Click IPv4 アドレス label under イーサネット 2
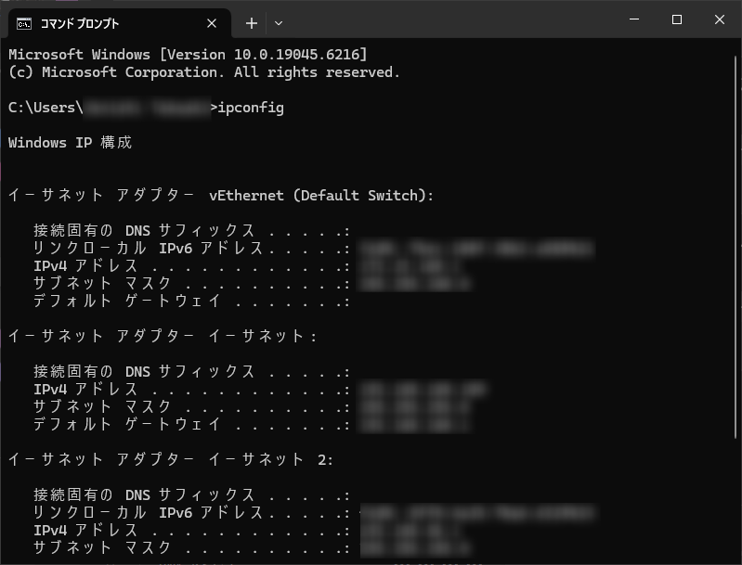 [x=85, y=530]
